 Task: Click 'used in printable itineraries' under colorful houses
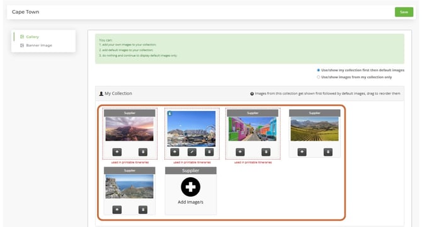tap(253, 163)
